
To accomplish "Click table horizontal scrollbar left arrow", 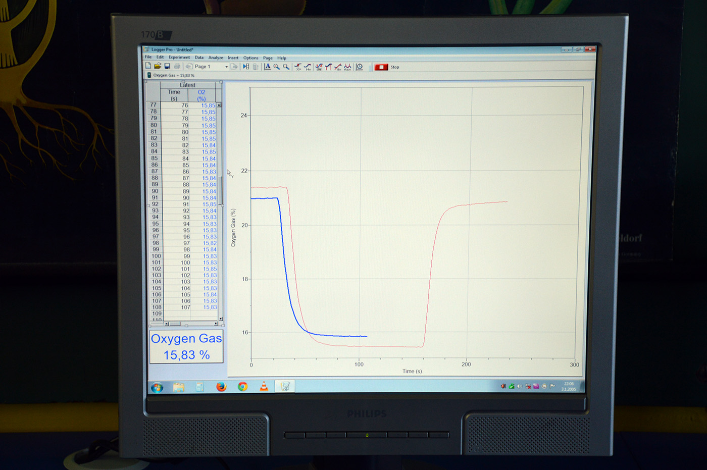I will point(167,324).
